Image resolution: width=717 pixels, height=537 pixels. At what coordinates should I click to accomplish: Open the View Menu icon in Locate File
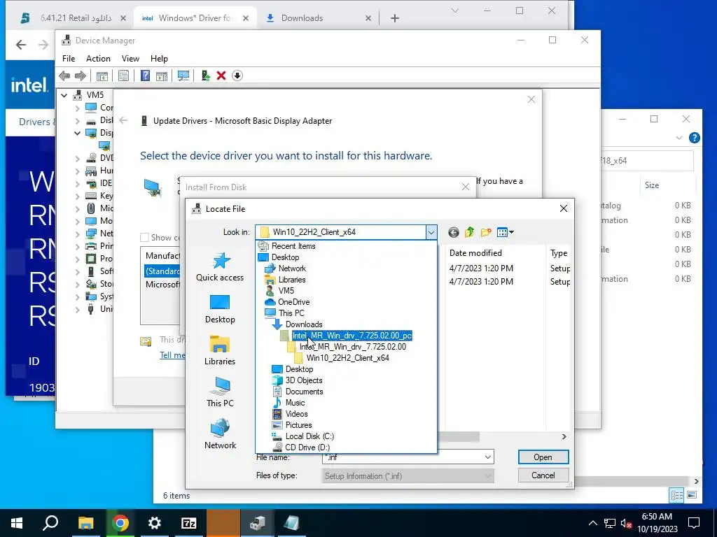click(x=505, y=232)
